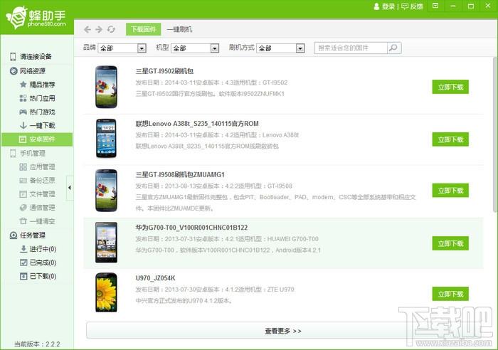The width and height of the screenshot is (498, 350).
Task: Open the 品牌 brand dropdown
Action: click(x=122, y=48)
